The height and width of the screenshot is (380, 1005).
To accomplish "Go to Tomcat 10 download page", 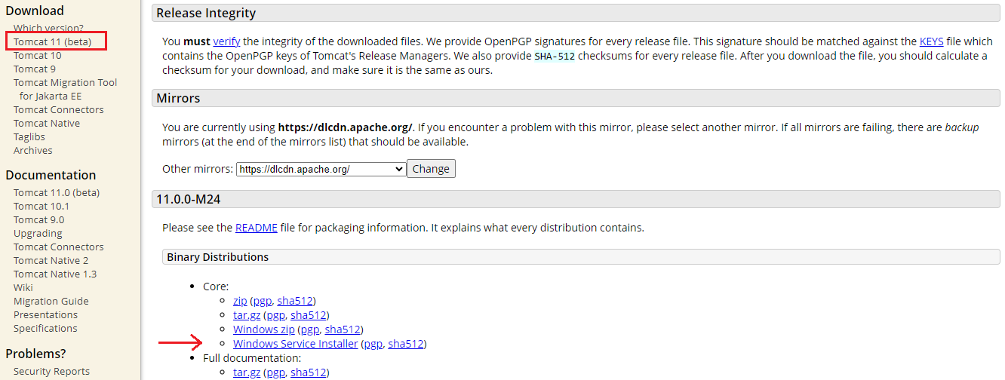I will coord(37,55).
